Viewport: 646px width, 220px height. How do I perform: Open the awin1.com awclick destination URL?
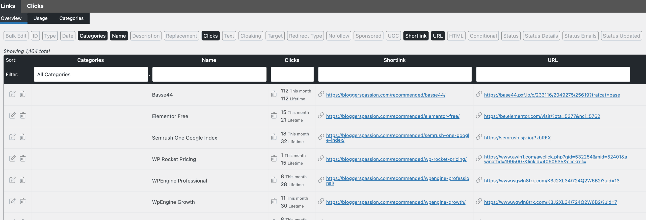[555, 159]
